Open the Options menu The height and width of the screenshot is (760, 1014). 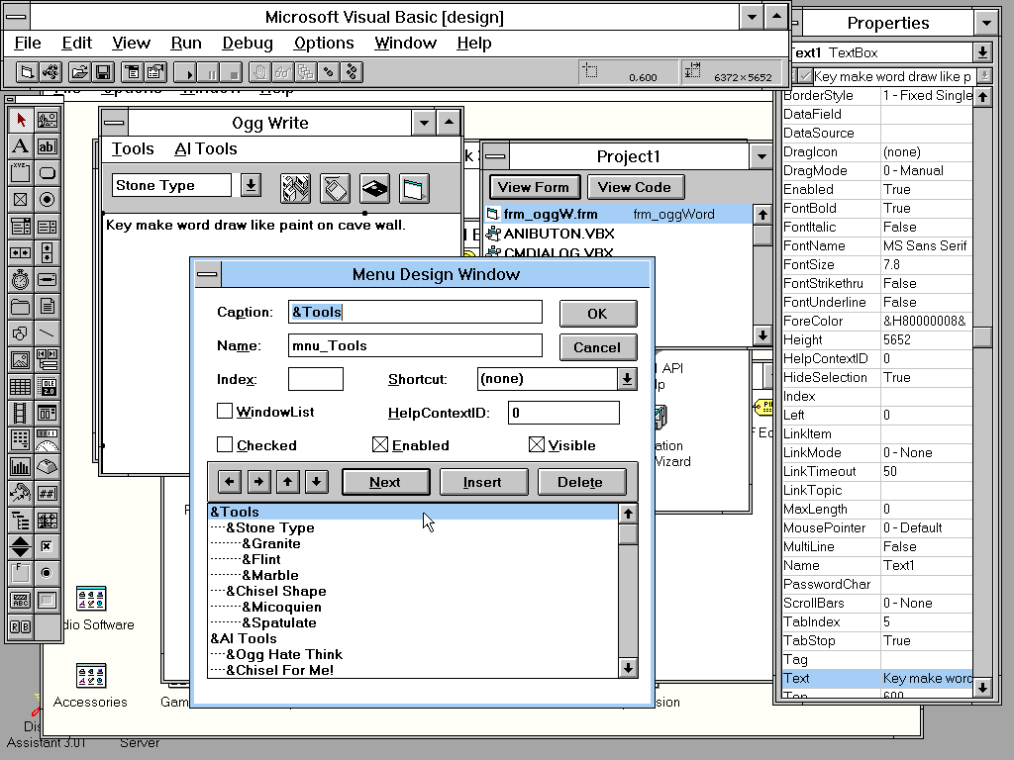pyautogui.click(x=324, y=44)
